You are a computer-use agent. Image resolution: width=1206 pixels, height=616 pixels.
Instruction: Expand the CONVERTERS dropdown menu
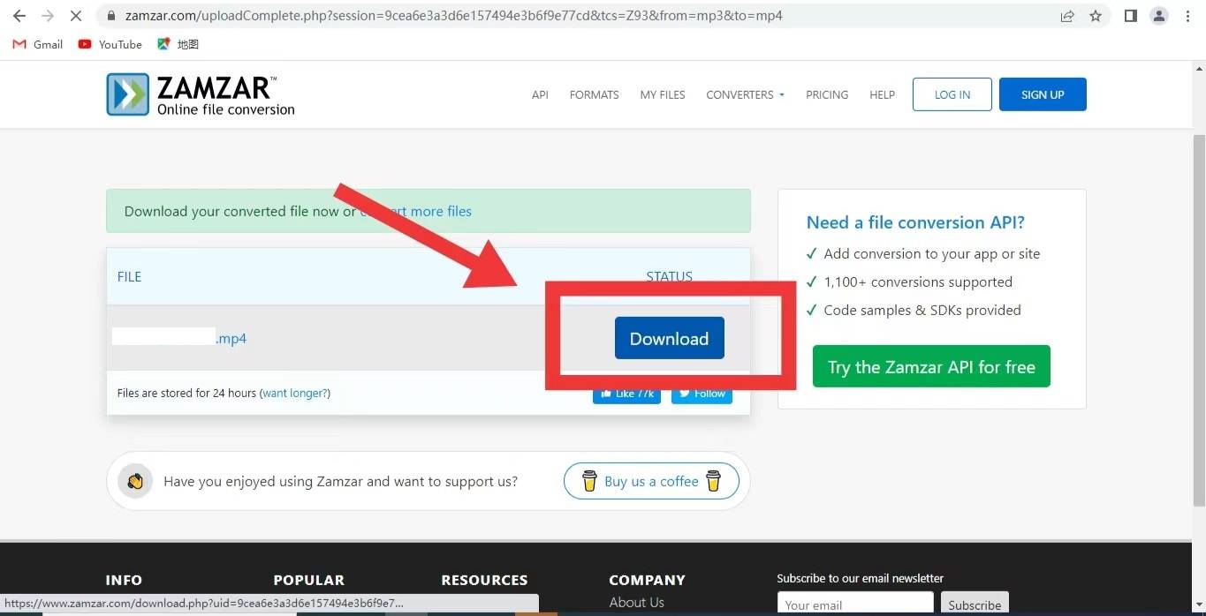745,94
